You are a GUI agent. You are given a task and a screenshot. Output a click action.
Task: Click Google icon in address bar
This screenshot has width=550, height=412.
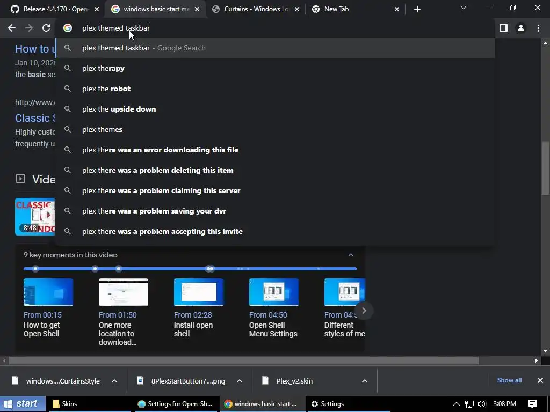click(68, 28)
